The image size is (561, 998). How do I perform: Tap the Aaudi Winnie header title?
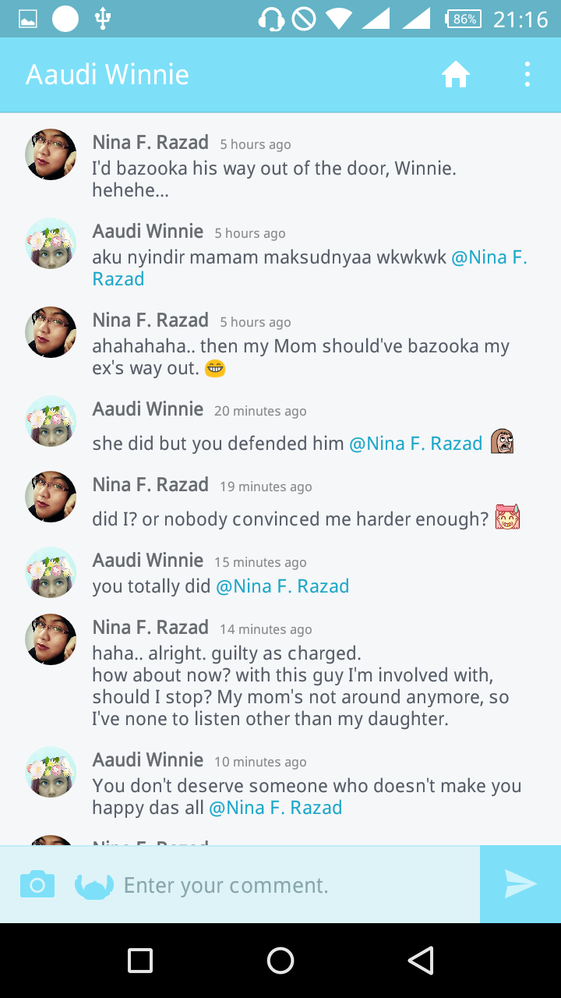pos(108,75)
